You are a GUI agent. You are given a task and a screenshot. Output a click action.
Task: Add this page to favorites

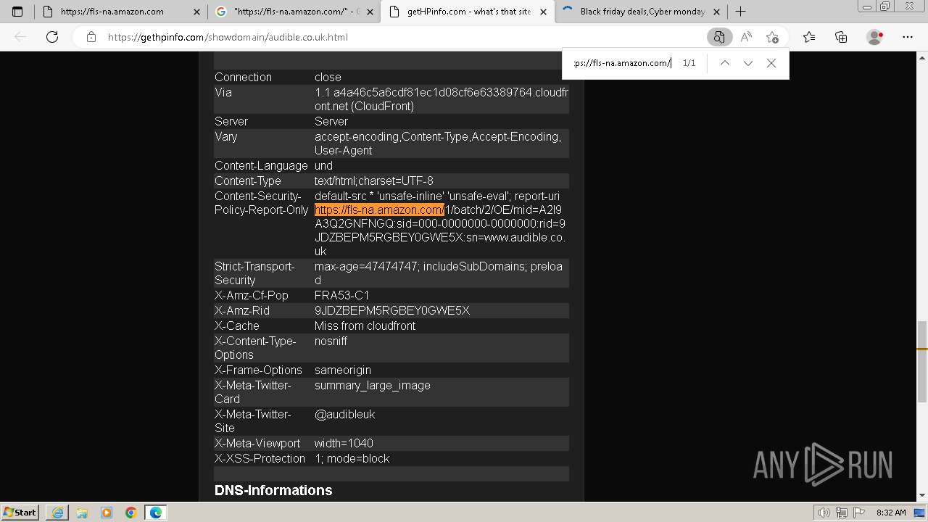pyautogui.click(x=772, y=37)
